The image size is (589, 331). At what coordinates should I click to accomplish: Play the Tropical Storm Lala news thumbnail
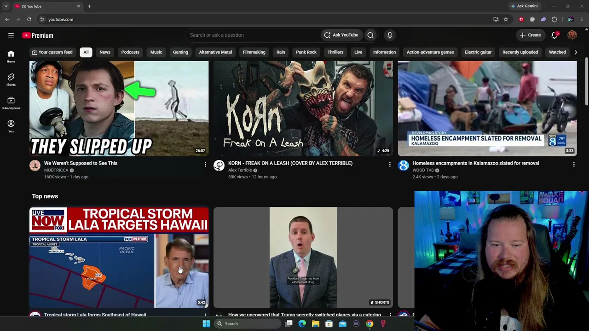(x=119, y=257)
